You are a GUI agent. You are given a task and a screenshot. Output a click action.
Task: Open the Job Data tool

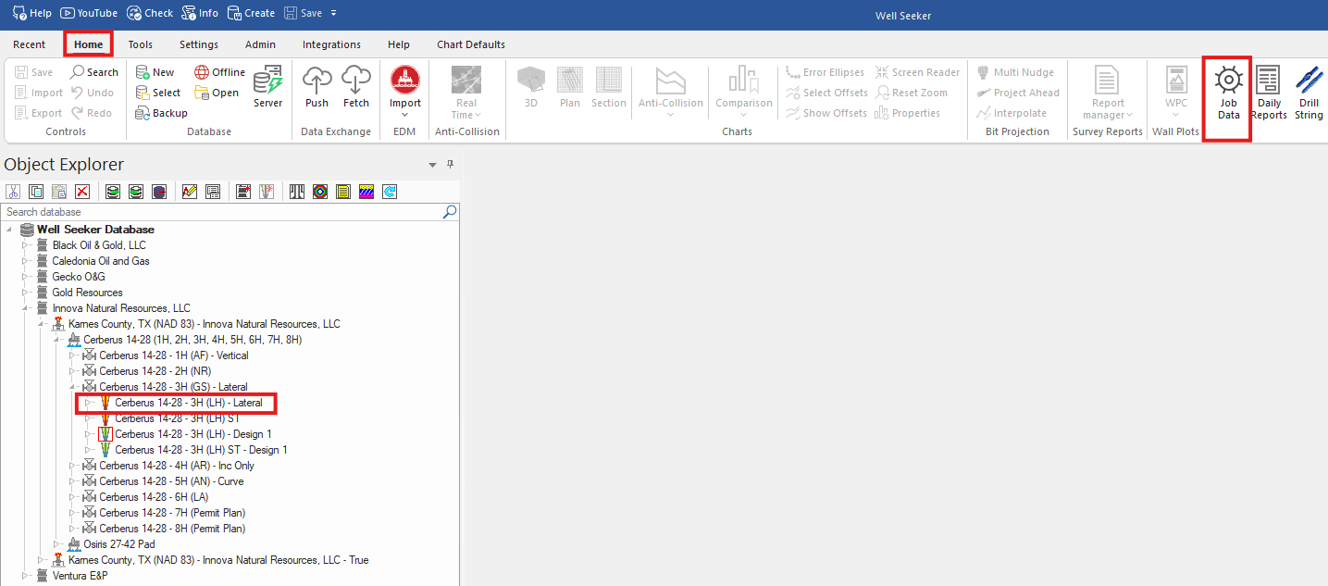(x=1227, y=94)
